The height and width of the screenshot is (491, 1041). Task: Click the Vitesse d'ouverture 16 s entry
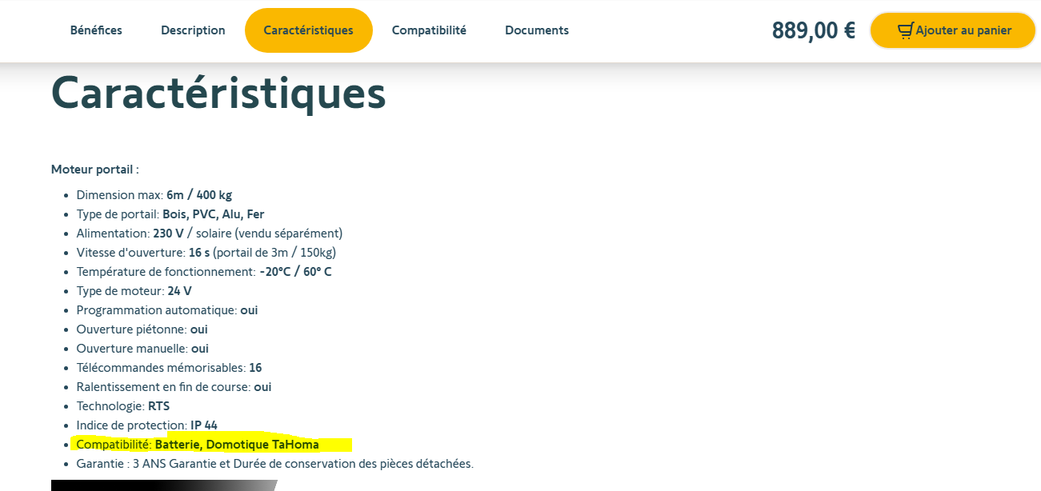tap(206, 253)
